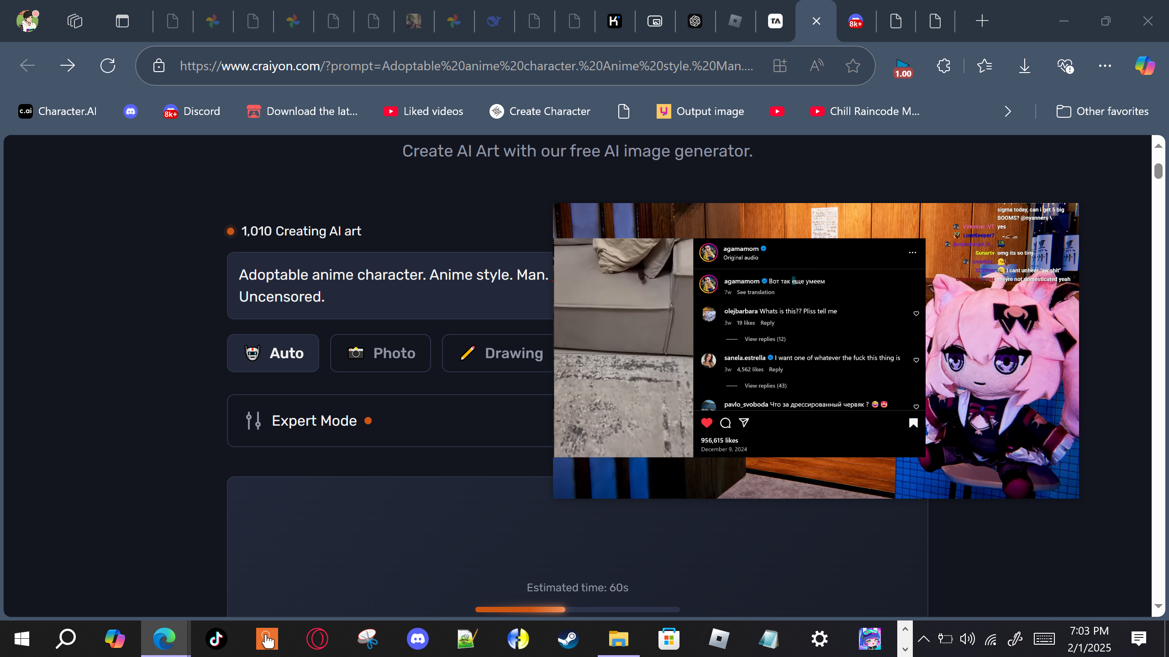Add page to favorites star icon
This screenshot has height=657, width=1169.
pos(853,66)
